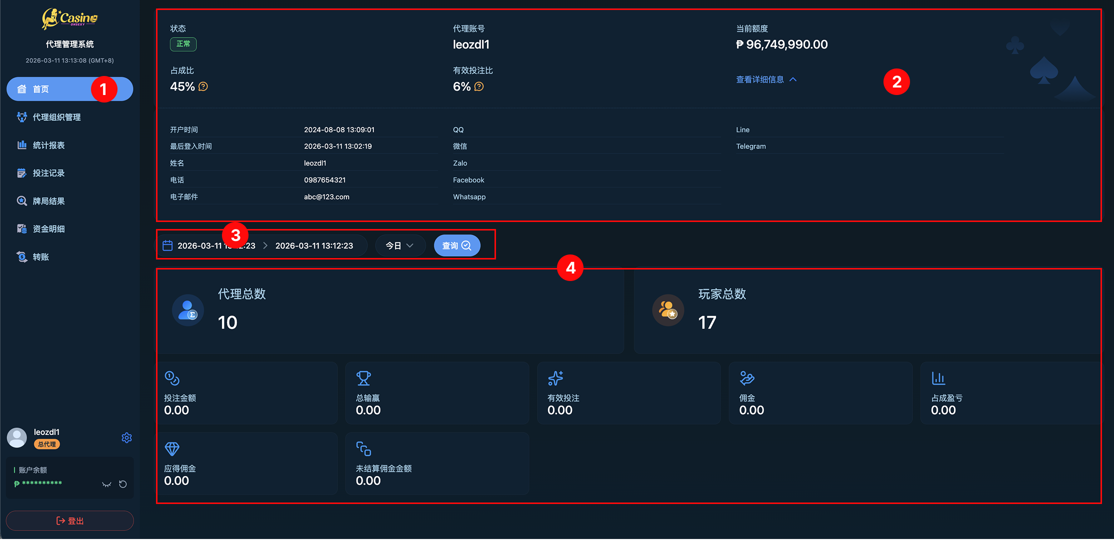
Task: Click the Casino logo at top
Action: tap(69, 19)
